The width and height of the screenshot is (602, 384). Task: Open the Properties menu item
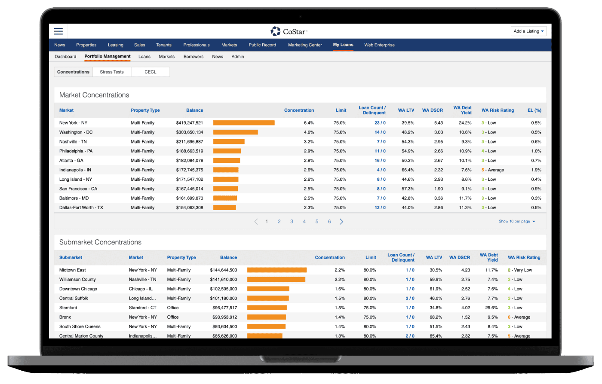coord(86,45)
